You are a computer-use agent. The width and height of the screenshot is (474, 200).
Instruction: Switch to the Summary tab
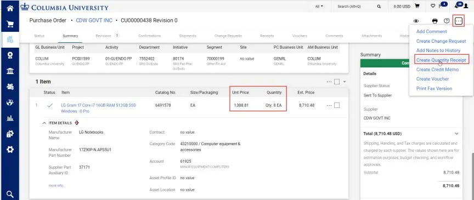(70, 36)
